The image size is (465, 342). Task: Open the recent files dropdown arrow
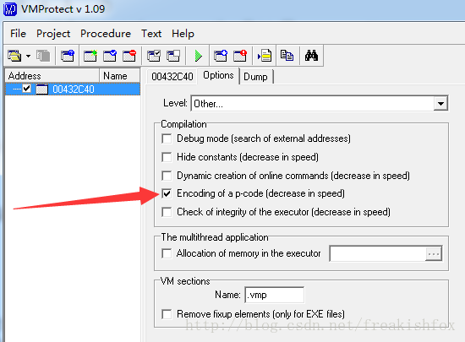coord(28,56)
